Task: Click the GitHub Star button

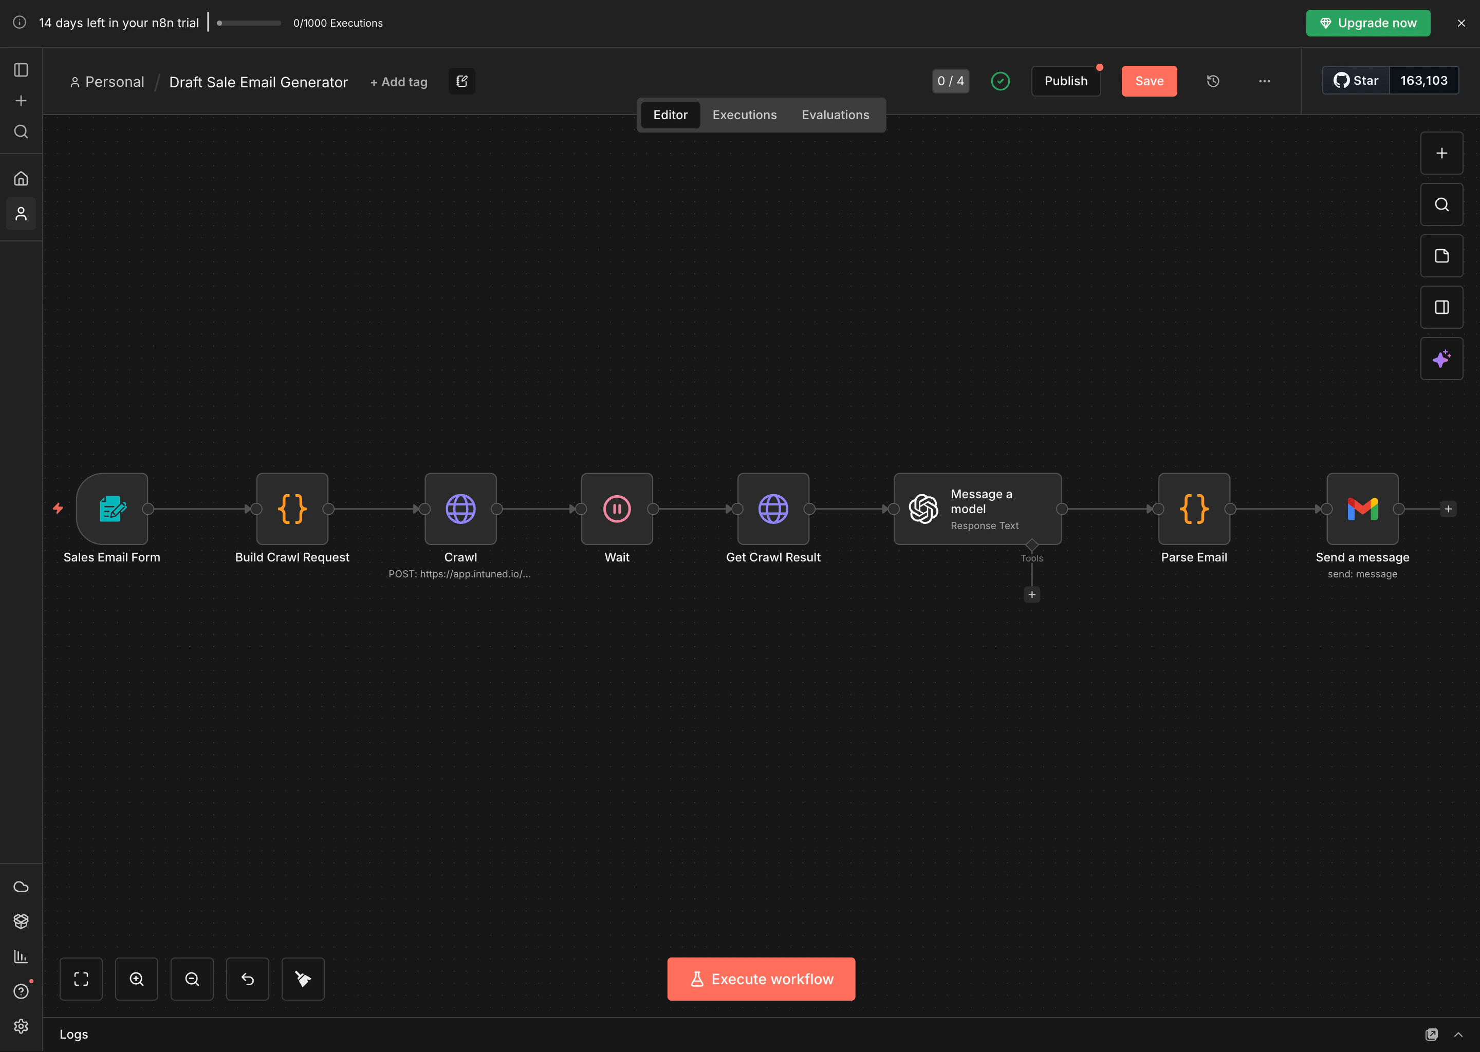Action: click(1356, 80)
